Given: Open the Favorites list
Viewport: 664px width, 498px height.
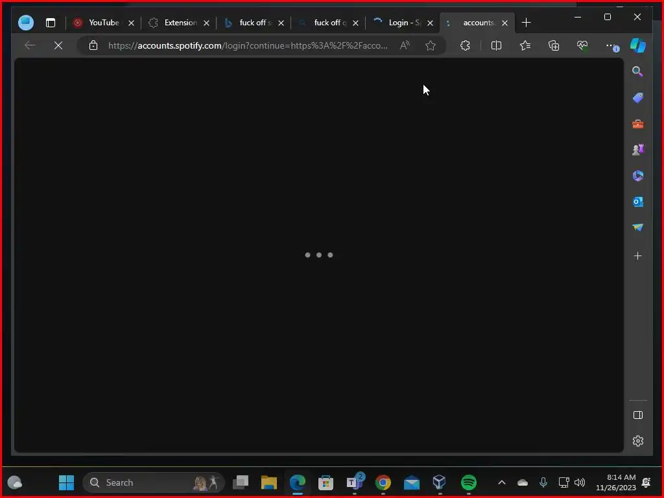Looking at the screenshot, I should click(525, 45).
